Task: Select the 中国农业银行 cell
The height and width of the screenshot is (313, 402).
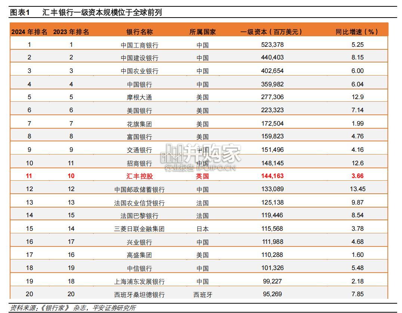Action: (139, 71)
